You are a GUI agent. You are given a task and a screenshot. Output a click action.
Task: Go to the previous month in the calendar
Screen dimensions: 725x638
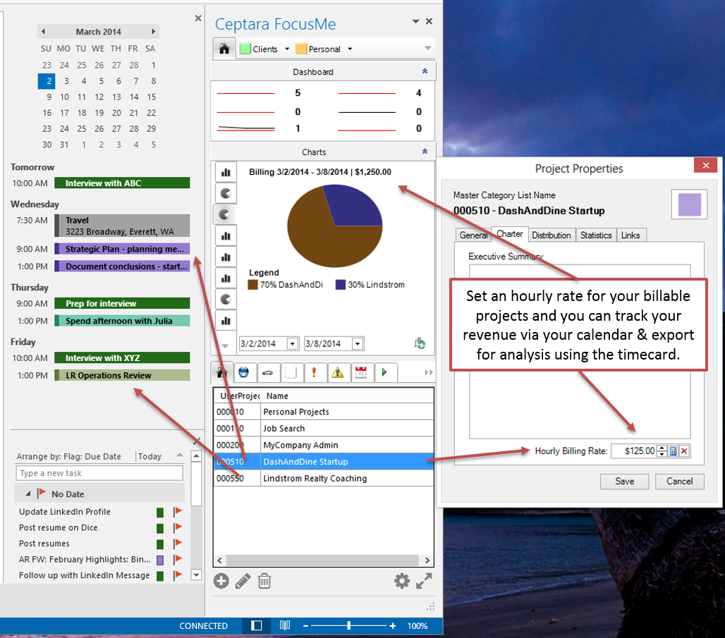coord(44,32)
